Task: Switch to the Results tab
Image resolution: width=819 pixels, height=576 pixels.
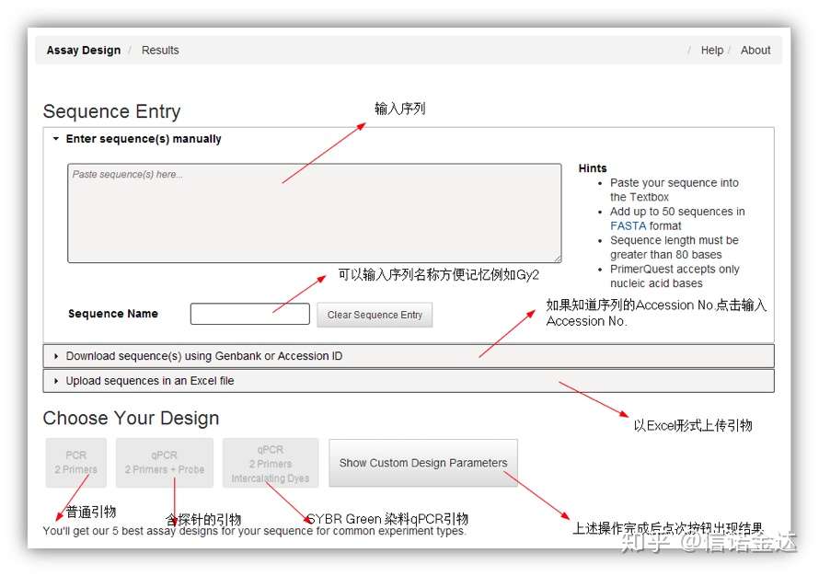Action: (160, 50)
